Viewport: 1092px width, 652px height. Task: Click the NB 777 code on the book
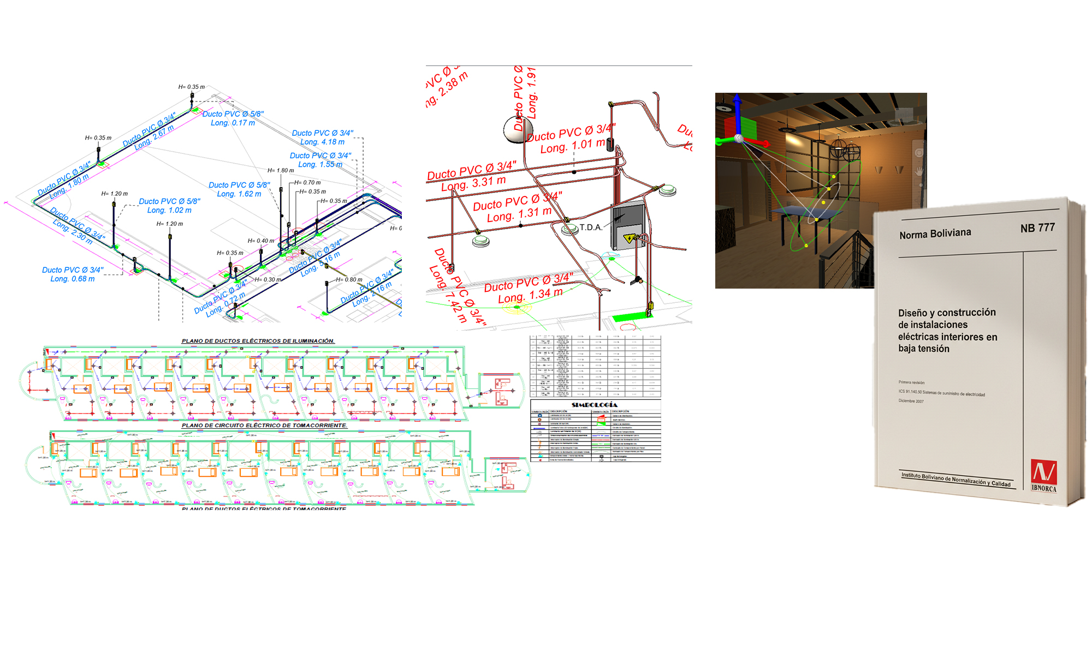pyautogui.click(x=1037, y=228)
